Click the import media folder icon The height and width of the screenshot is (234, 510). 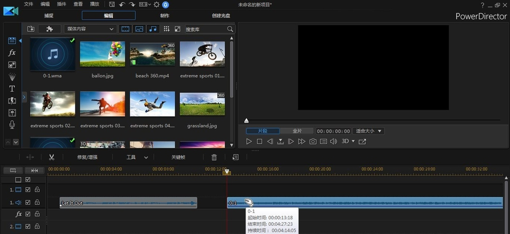click(31, 29)
